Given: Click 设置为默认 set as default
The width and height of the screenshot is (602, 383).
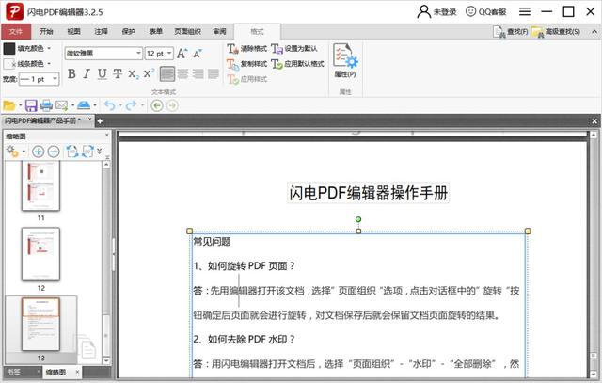Looking at the screenshot, I should (294, 48).
